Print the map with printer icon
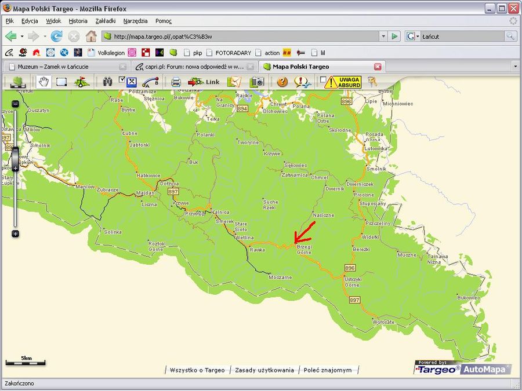Screen dimensions: 522x391 pos(176,82)
